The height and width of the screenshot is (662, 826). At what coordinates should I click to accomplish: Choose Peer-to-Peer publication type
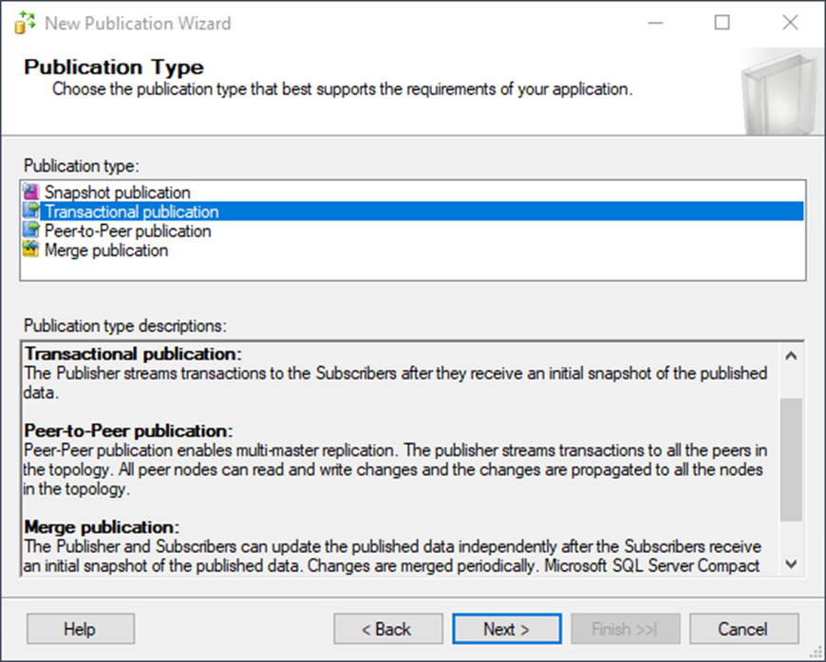tap(127, 230)
